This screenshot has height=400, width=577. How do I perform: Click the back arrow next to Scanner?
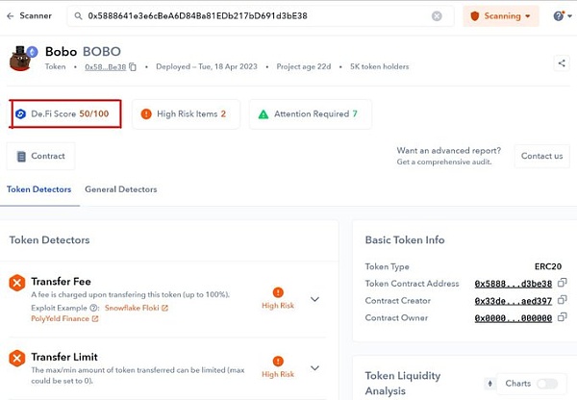11,16
